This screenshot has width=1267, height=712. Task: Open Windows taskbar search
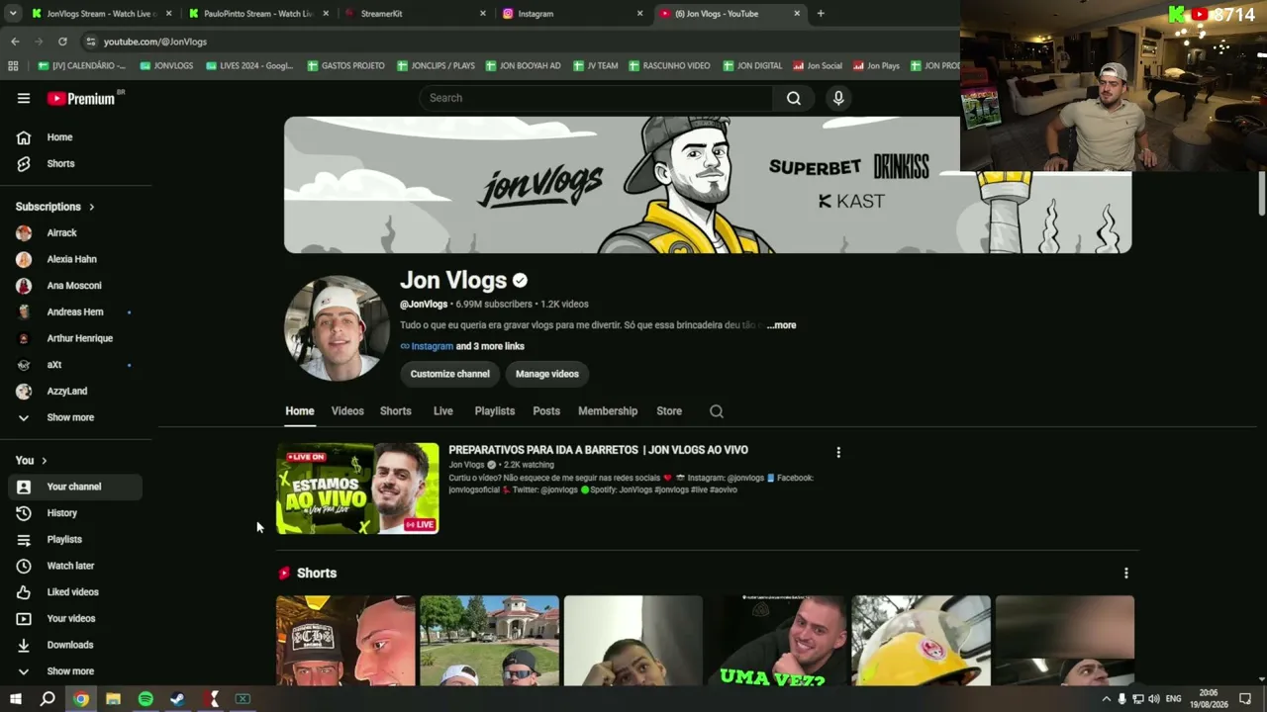click(48, 699)
